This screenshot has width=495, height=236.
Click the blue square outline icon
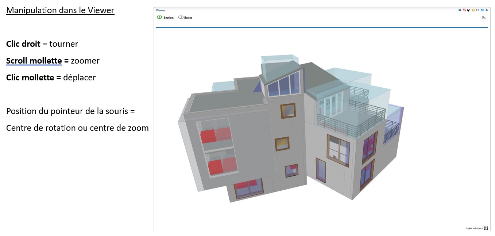pos(477,10)
